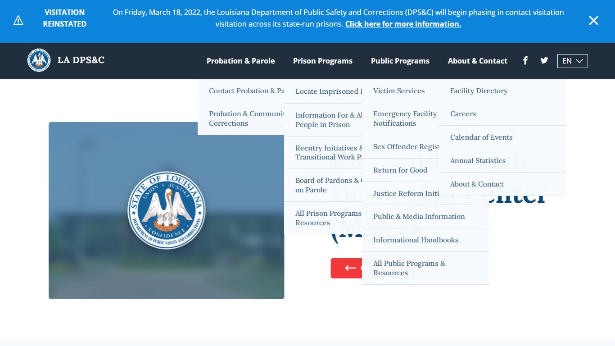This screenshot has height=346, width=615.
Task: Open the About & Contact menu
Action: point(477,61)
